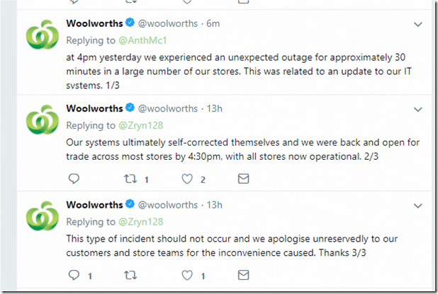Click the verified badge on the first tweet
438x294 pixels.
click(130, 23)
